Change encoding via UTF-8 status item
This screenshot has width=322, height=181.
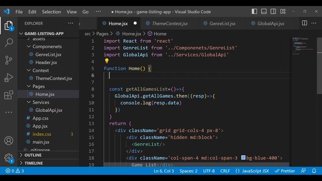click(x=209, y=171)
